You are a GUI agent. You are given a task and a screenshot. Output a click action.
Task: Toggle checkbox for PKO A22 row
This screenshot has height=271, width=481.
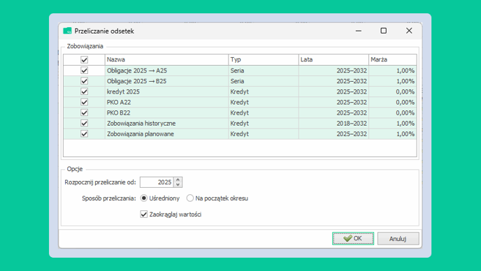84,102
